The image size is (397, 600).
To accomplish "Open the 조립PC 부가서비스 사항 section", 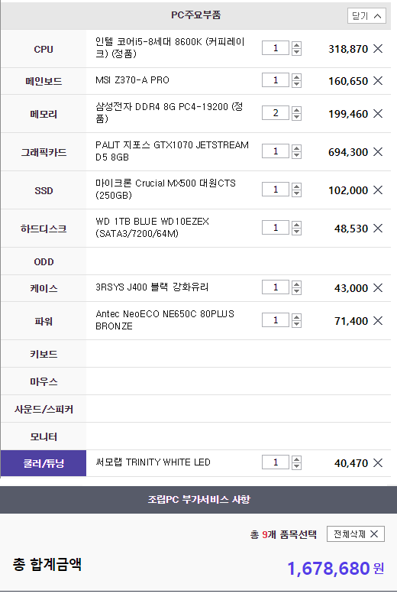I will 198,499.
